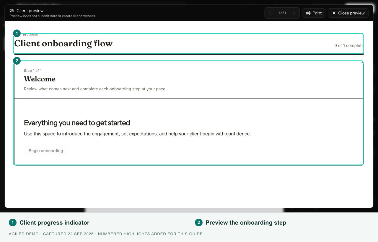
Task: Click highlight badge 2 on the step card
Action: pos(17,61)
